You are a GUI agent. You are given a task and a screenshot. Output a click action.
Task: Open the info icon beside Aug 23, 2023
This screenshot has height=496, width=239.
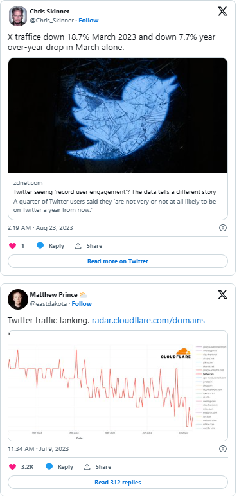point(223,227)
